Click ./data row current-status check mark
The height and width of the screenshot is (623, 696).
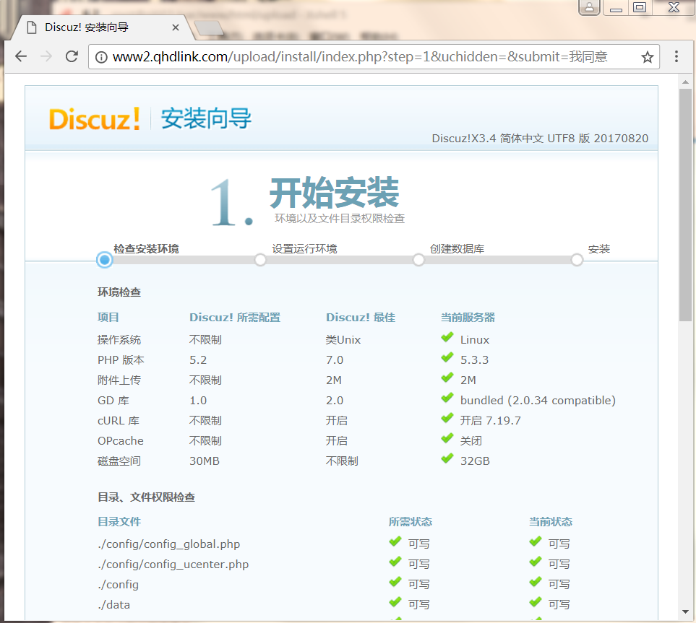tap(536, 602)
